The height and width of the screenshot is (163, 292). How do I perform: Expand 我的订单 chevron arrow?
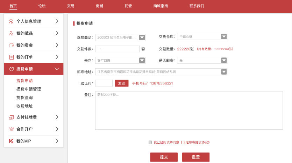pos(57,57)
